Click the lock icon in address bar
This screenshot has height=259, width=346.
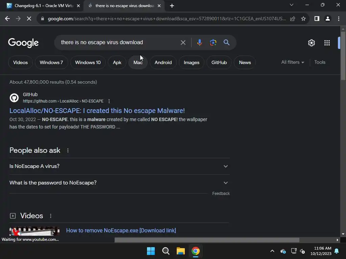42,19
